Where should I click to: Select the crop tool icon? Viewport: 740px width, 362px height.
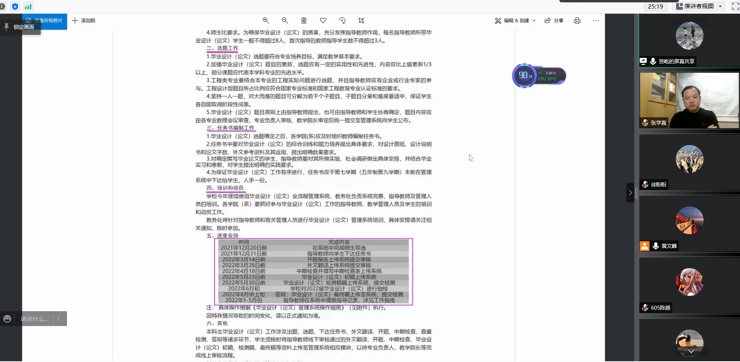pyautogui.click(x=361, y=21)
